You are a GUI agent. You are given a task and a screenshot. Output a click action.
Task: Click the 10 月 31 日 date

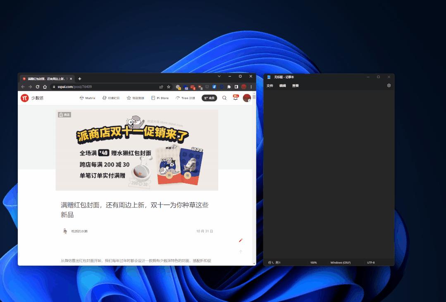pyautogui.click(x=205, y=231)
